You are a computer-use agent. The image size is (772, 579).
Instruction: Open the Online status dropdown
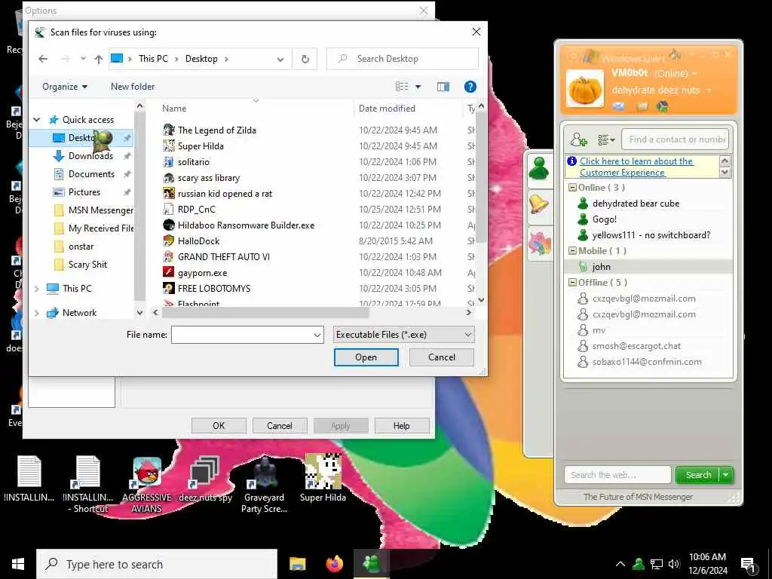click(x=694, y=74)
